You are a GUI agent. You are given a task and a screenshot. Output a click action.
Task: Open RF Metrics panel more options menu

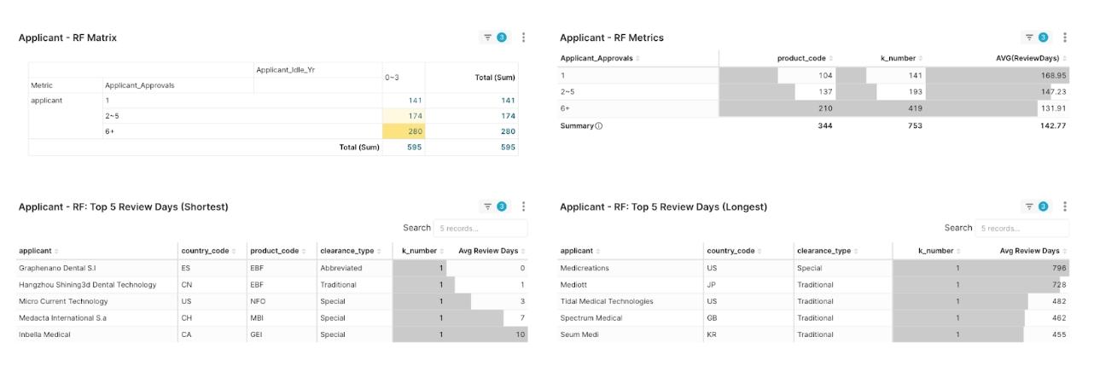click(x=1065, y=38)
